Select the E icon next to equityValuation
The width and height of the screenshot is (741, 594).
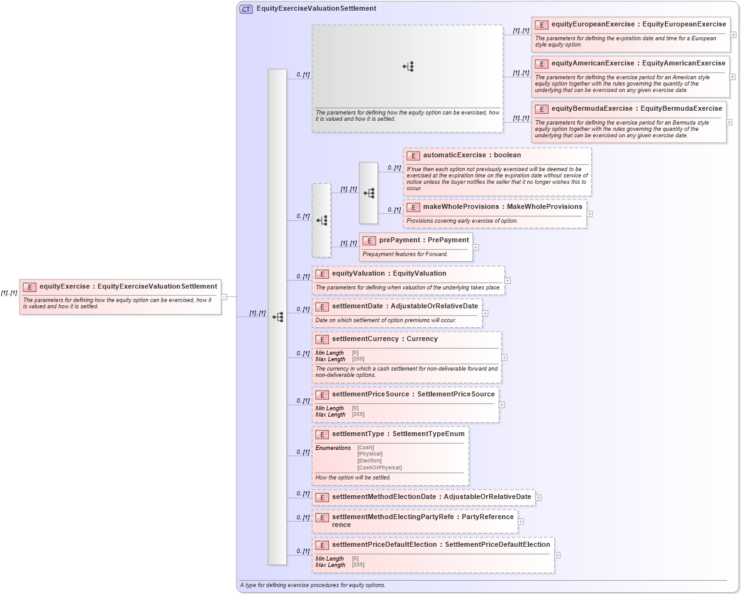pos(323,274)
